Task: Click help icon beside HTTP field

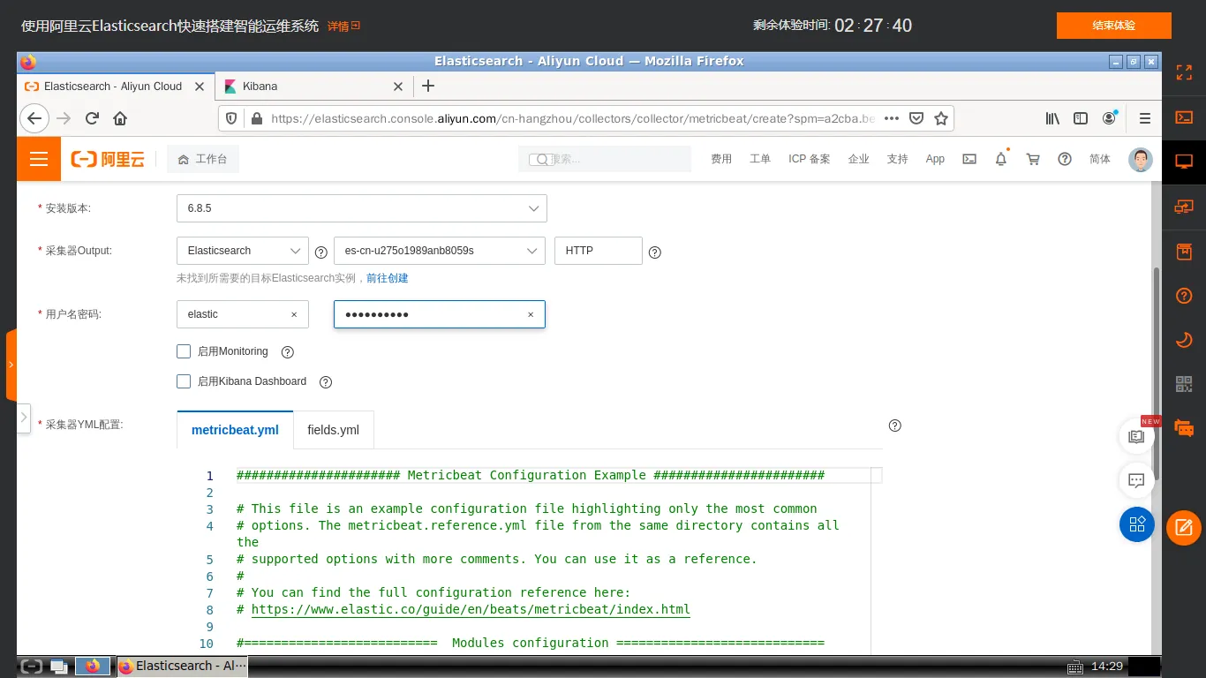Action: click(x=655, y=252)
